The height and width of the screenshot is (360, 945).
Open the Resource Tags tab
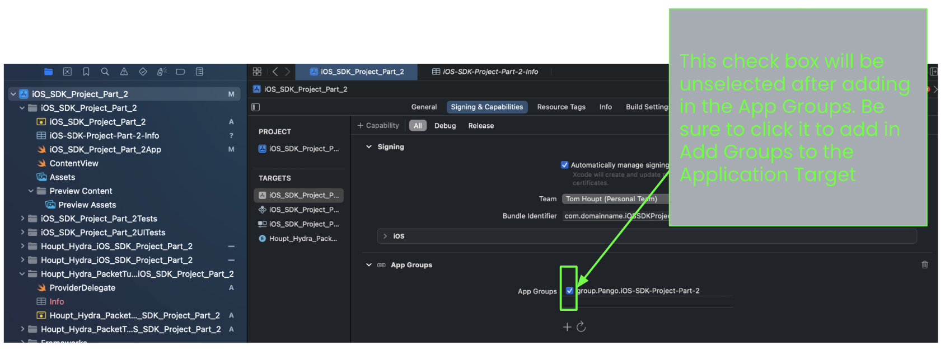click(x=561, y=107)
